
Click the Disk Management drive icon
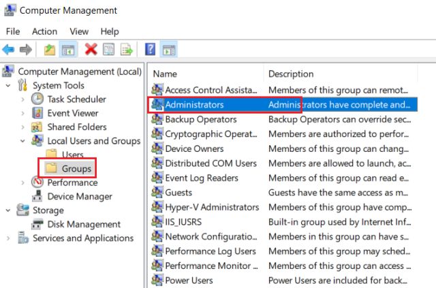(37, 224)
